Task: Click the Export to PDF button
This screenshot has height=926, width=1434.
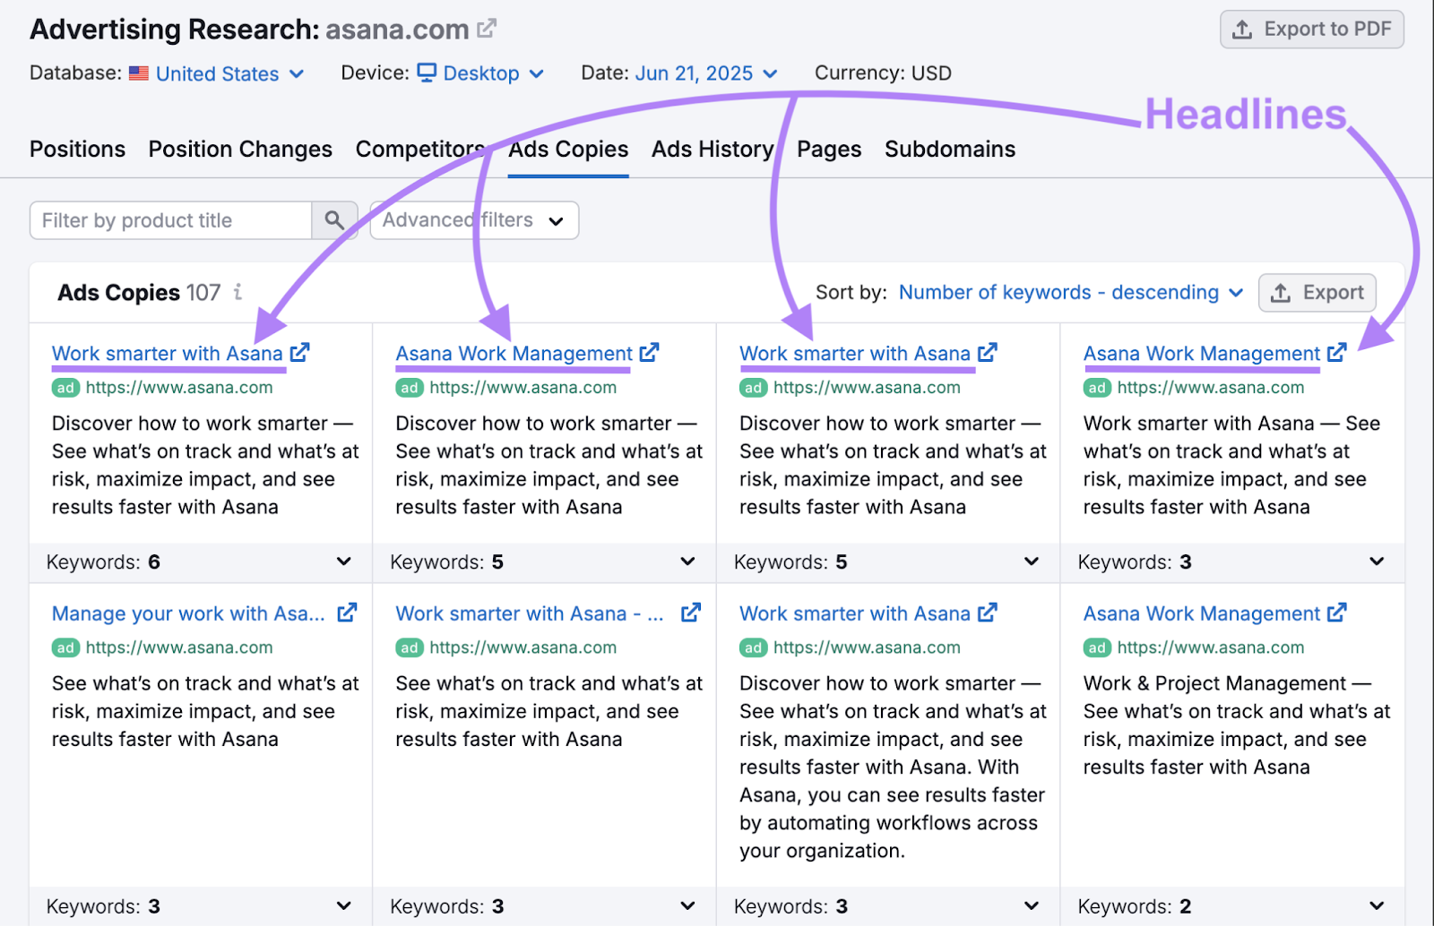Action: click(1311, 29)
